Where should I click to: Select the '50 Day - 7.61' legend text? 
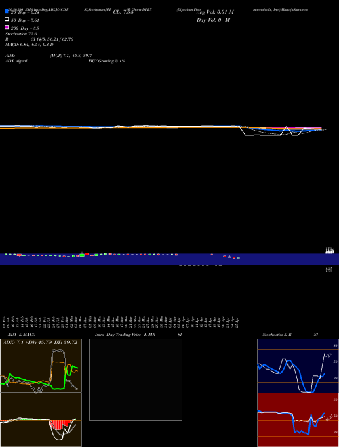click(24, 20)
